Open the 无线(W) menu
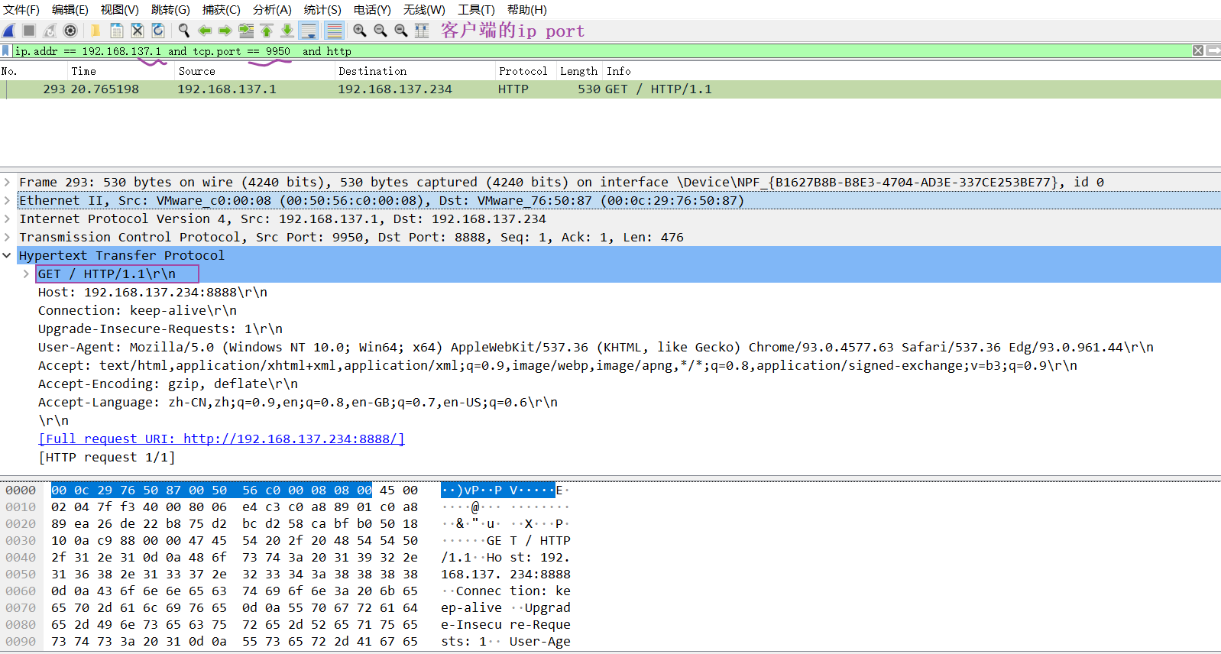The image size is (1221, 654). pos(424,10)
